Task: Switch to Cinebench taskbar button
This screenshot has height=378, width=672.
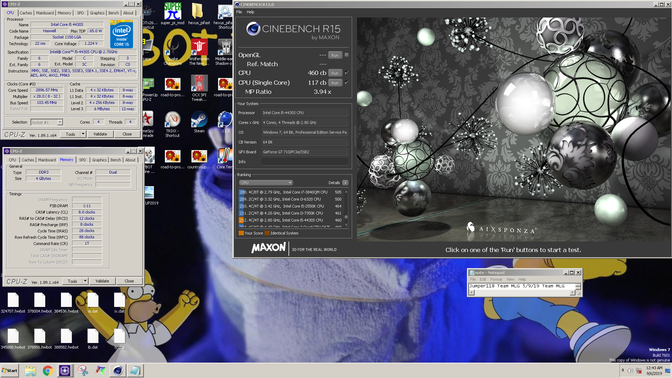Action: point(118,371)
